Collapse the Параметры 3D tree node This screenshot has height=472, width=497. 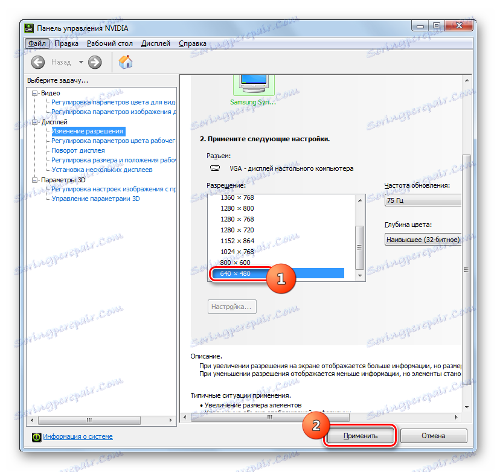point(34,180)
